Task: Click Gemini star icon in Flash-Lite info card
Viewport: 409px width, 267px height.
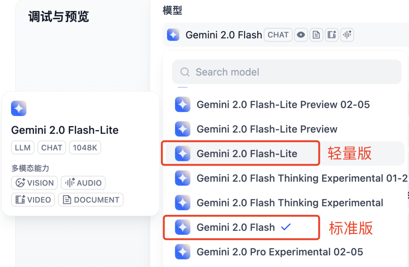Action: pyautogui.click(x=19, y=108)
